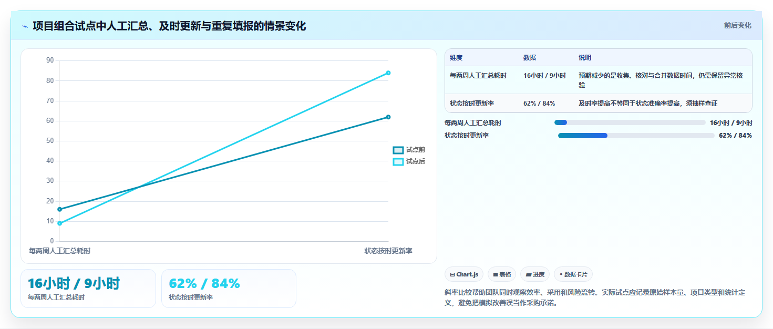Click x-axis label 每两周人工汇总耗时
This screenshot has width=773, height=329.
[59, 251]
